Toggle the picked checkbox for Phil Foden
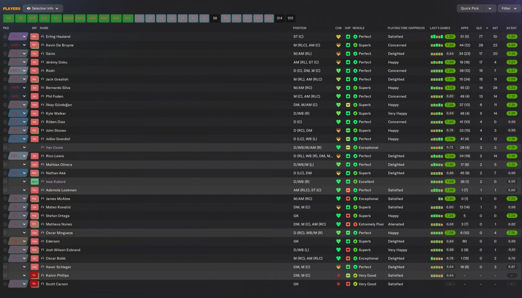The height and width of the screenshot is (298, 522). click(x=5, y=96)
